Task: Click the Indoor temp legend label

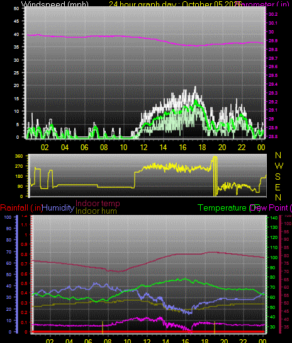Action: (98, 204)
